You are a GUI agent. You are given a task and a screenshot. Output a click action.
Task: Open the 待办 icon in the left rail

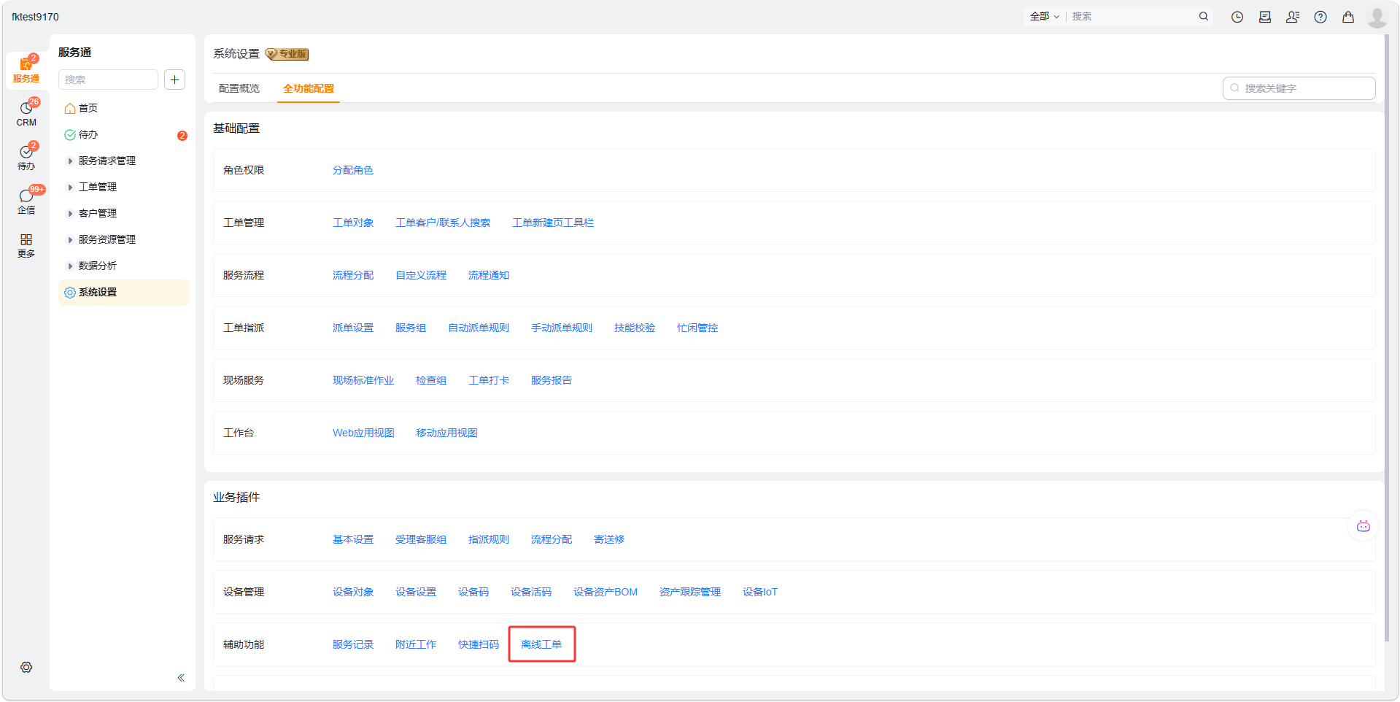[x=26, y=158]
